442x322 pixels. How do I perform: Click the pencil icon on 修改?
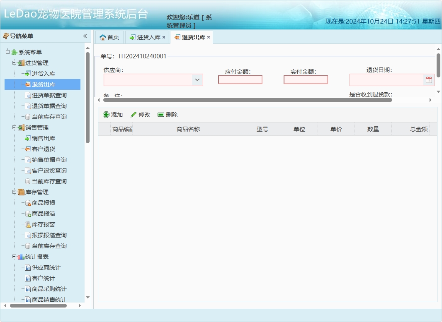click(x=133, y=114)
